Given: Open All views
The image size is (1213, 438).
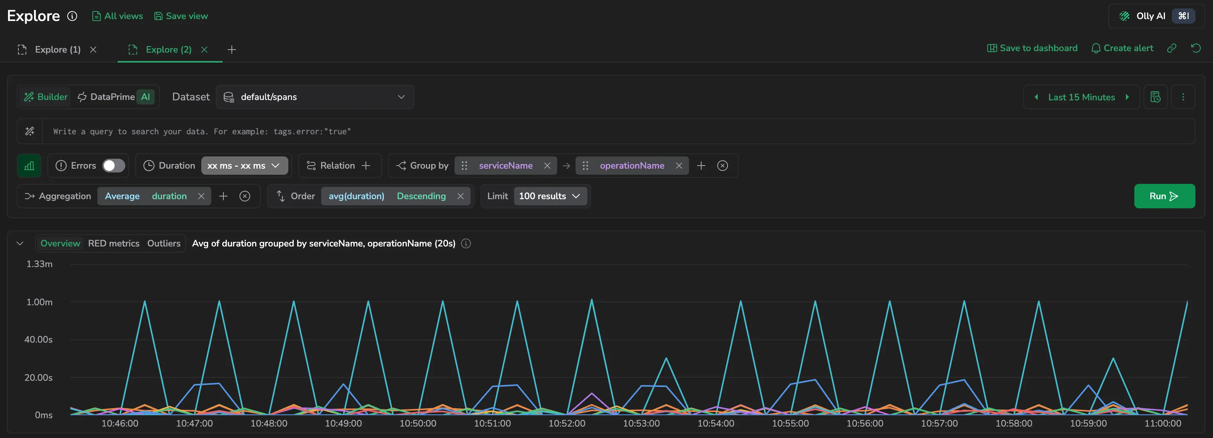Looking at the screenshot, I should pyautogui.click(x=117, y=16).
